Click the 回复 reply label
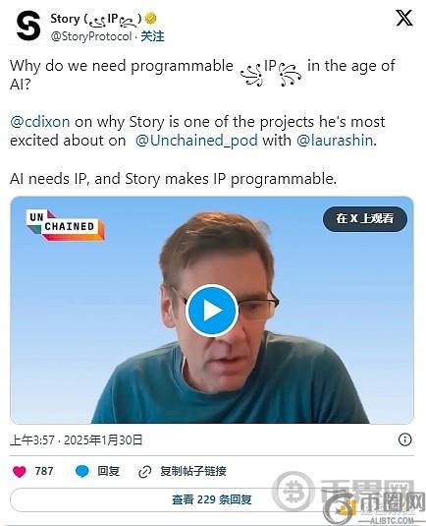 [109, 471]
